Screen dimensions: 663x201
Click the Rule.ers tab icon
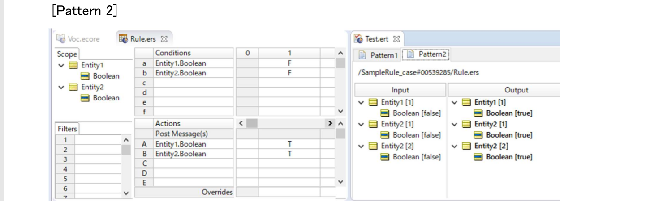tap(123, 39)
